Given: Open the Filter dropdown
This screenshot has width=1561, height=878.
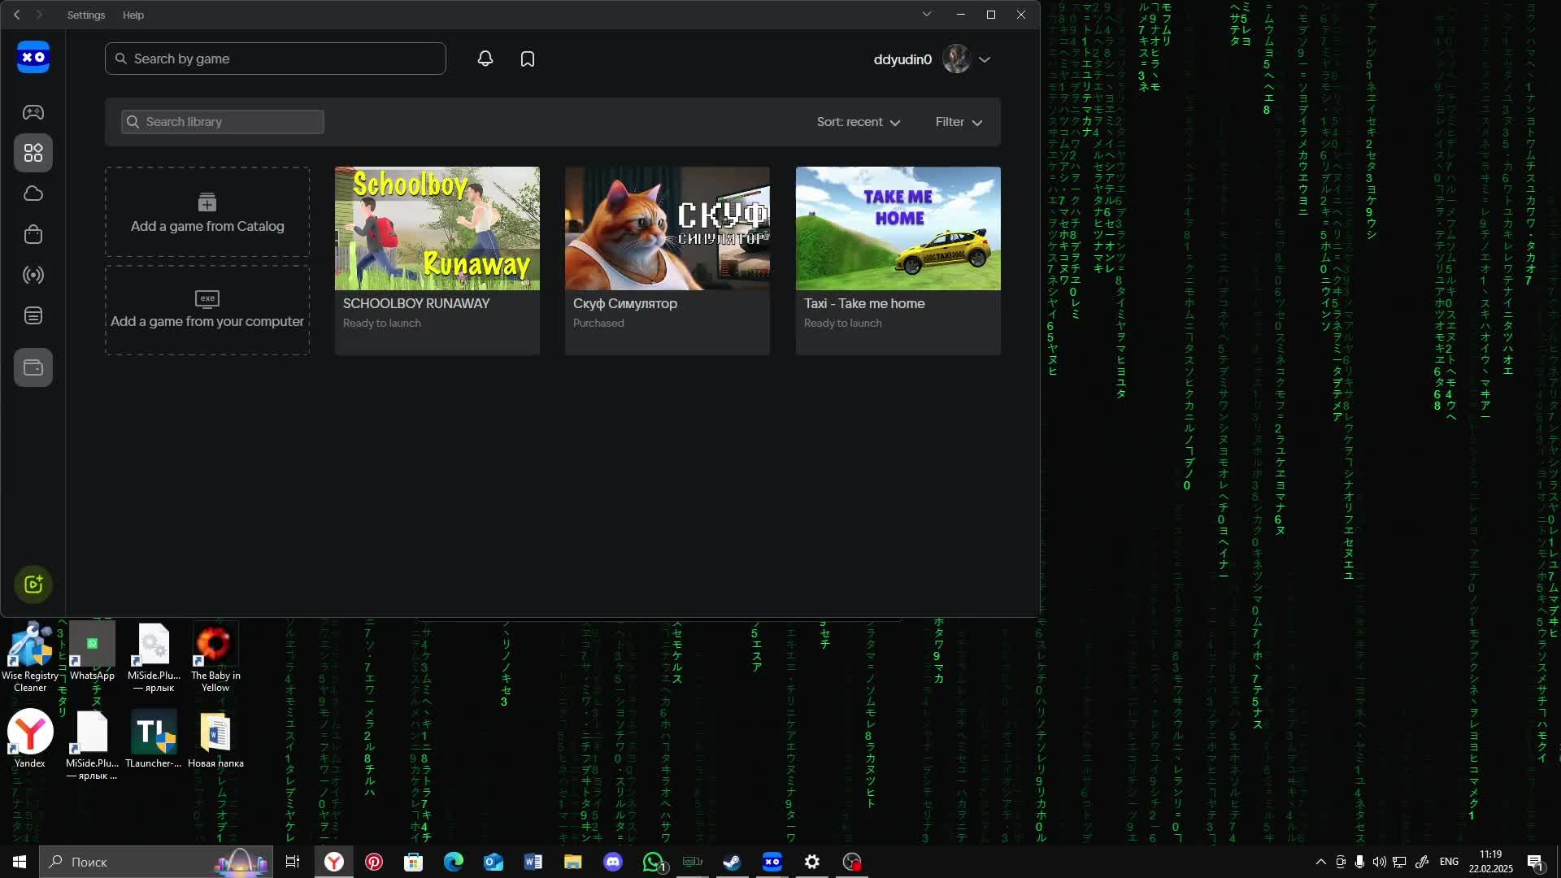Looking at the screenshot, I should (x=959, y=122).
